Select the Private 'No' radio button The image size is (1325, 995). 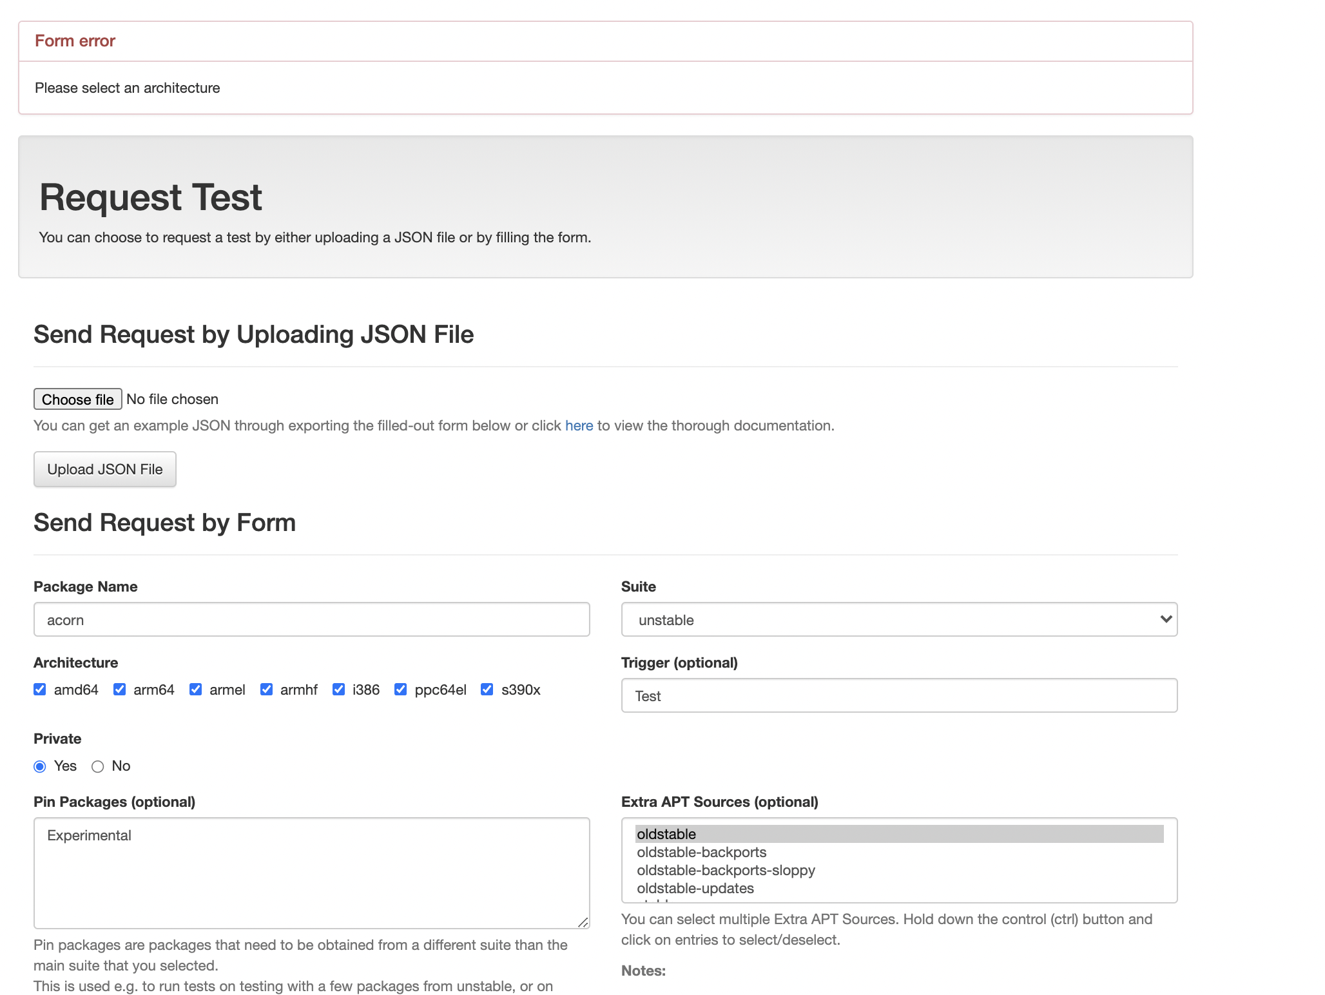click(98, 766)
